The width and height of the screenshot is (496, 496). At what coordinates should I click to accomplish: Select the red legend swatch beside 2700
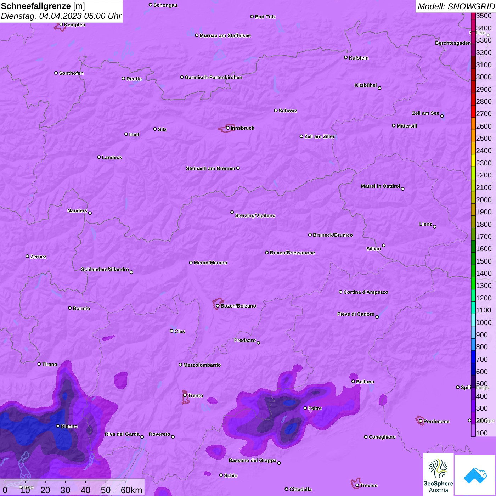473,111
